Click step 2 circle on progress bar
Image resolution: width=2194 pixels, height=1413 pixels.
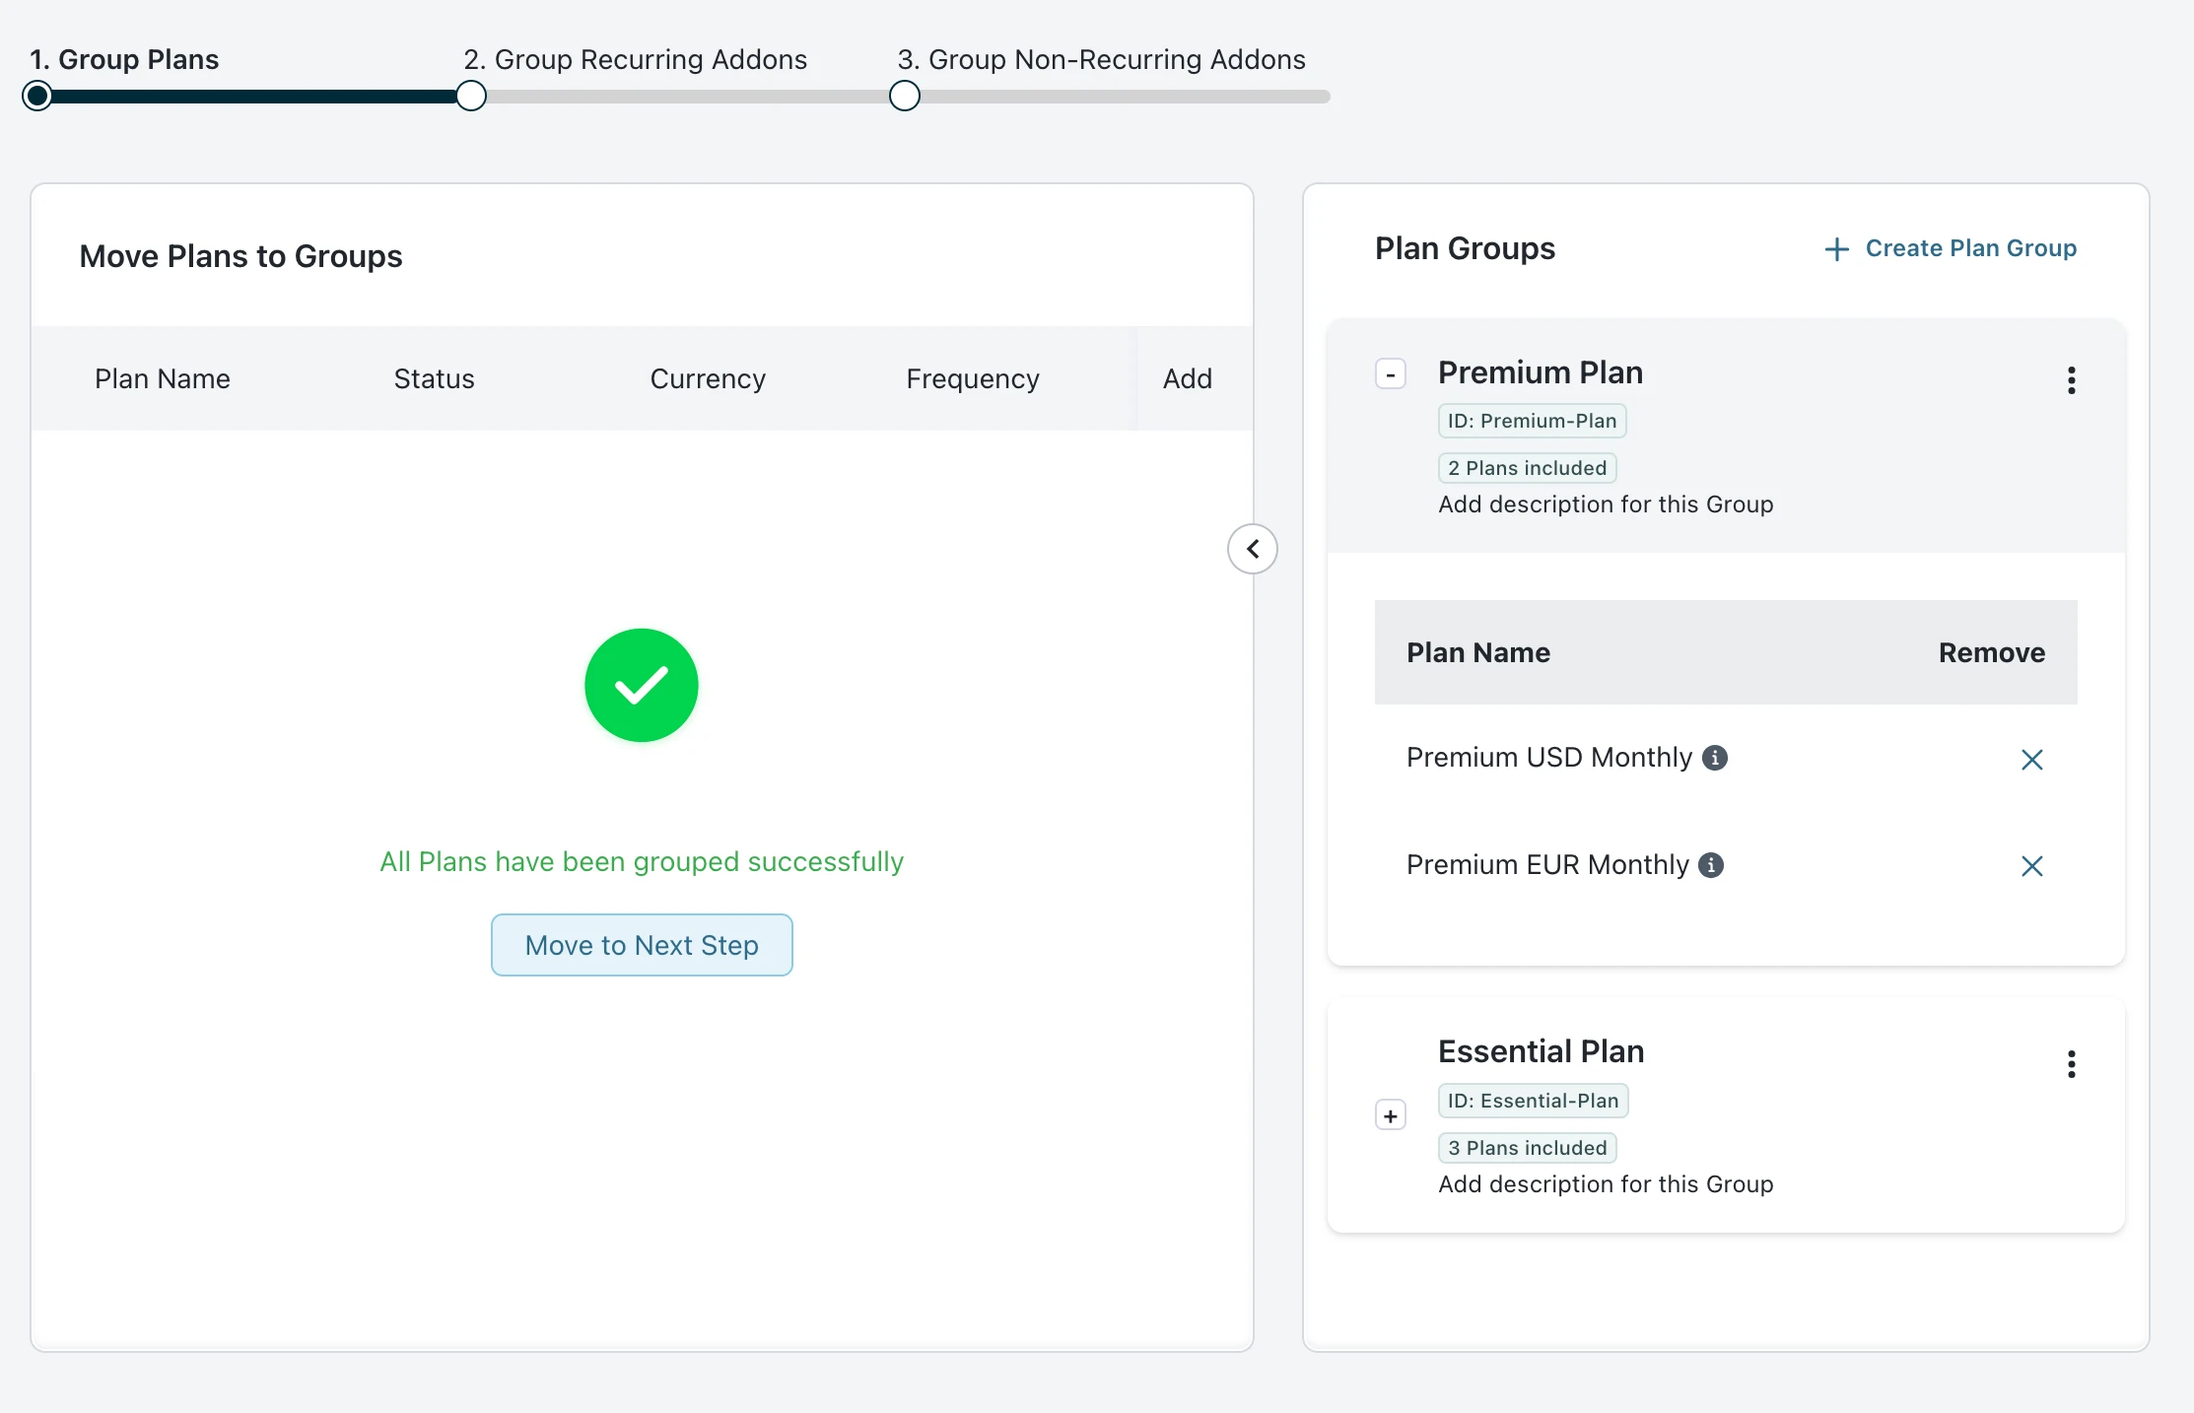471,97
